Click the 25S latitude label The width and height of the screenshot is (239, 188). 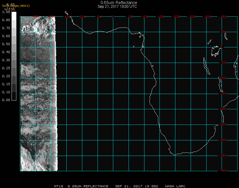(223, 125)
